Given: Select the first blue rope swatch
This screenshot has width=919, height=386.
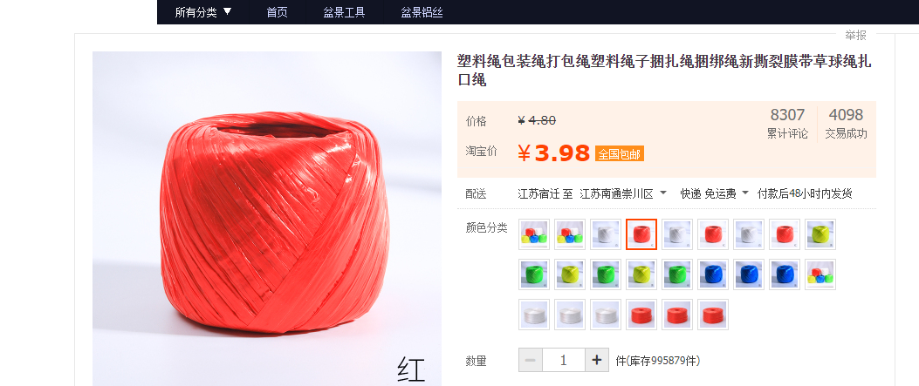Looking at the screenshot, I should tap(713, 274).
